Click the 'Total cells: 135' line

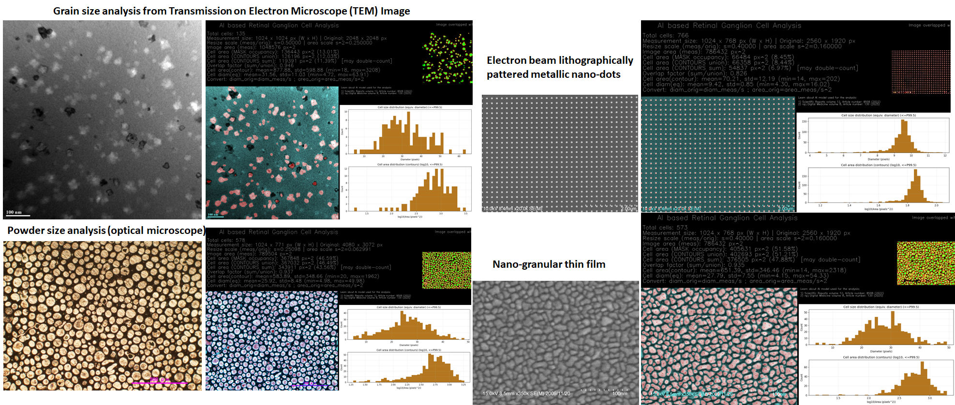point(226,34)
